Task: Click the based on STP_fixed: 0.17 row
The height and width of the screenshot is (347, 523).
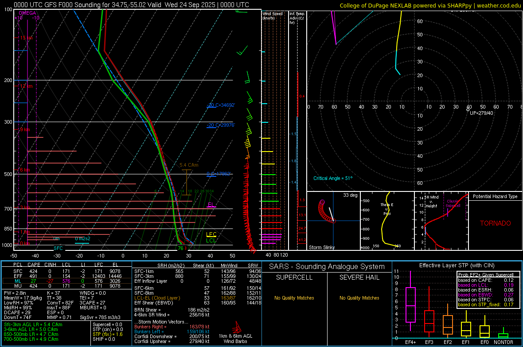Action: pos(486,304)
